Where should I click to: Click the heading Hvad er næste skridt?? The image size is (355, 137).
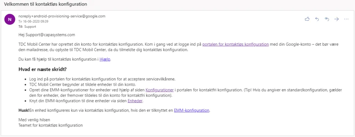click(42, 69)
